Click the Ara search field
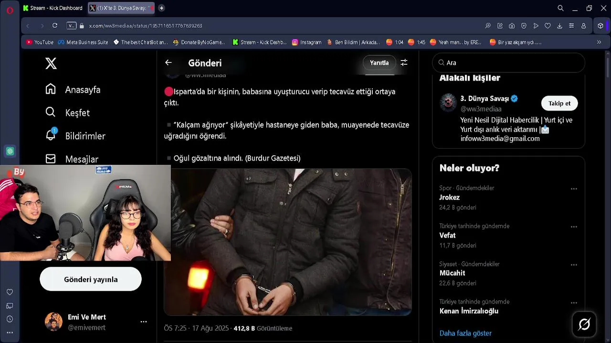This screenshot has width=611, height=343. point(508,62)
